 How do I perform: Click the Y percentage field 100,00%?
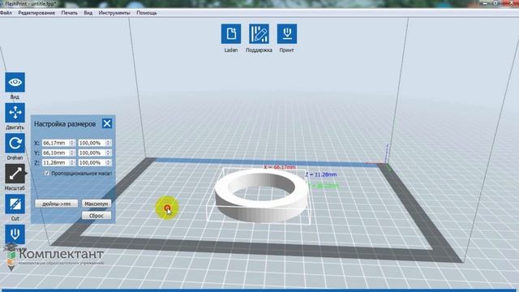(x=92, y=153)
